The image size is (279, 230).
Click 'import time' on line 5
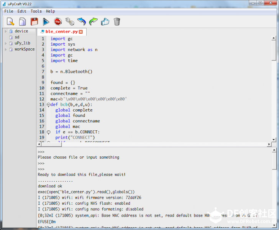[x=64, y=61]
